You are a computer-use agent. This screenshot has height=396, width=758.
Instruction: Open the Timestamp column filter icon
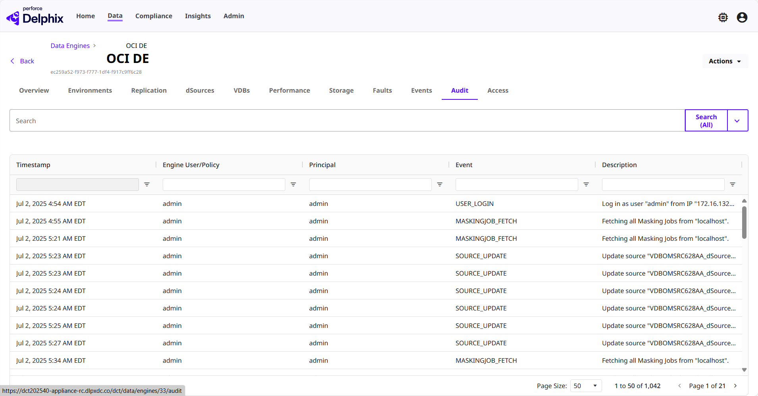[147, 185]
